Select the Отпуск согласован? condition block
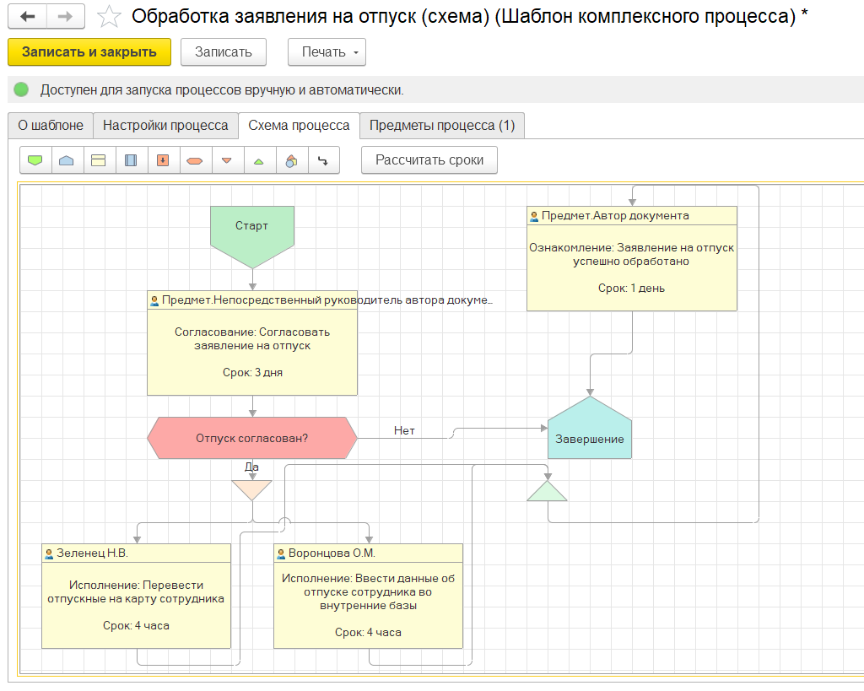864x691 pixels. click(x=251, y=438)
